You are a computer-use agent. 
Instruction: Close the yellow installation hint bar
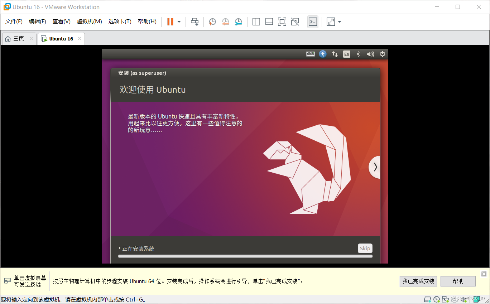pyautogui.click(x=484, y=274)
